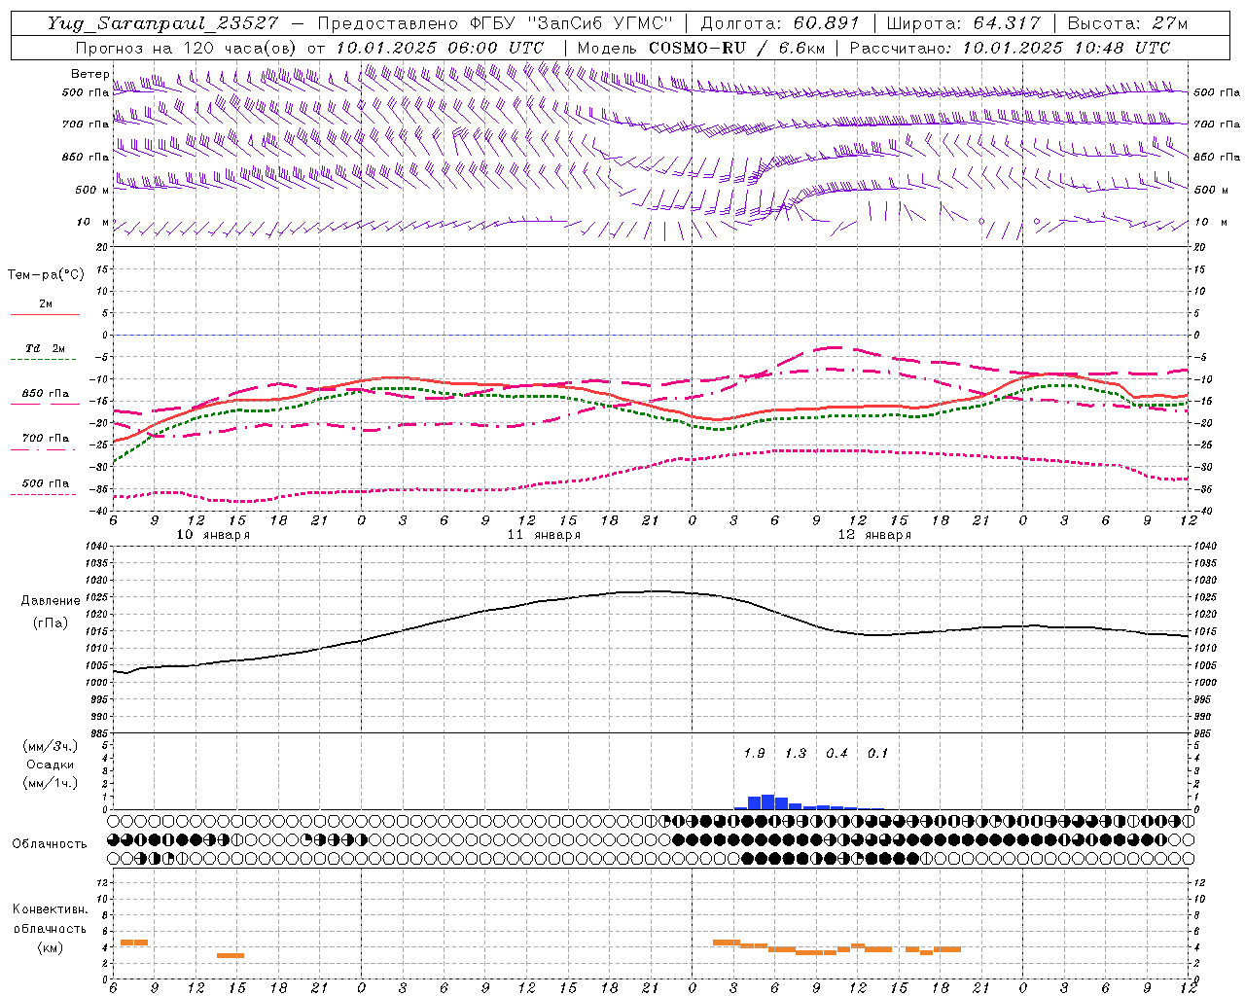Screen dimensions: 1245x996
Task: Click the 'Конвективн.' convective cloud label
Action: tap(50, 909)
